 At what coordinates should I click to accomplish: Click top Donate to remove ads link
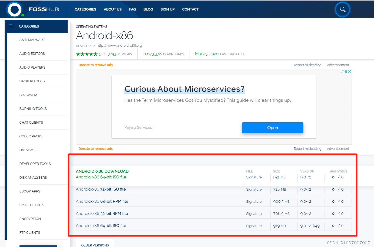[95, 65]
